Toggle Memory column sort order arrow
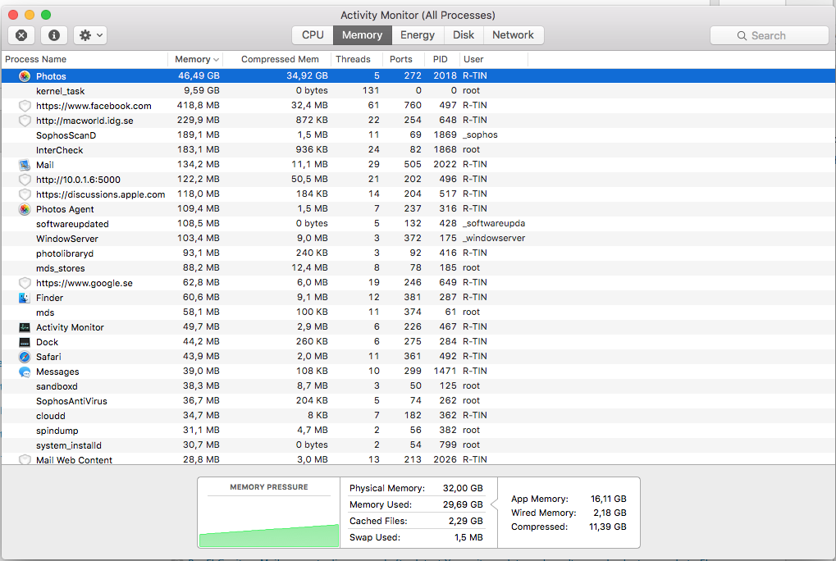 [216, 60]
